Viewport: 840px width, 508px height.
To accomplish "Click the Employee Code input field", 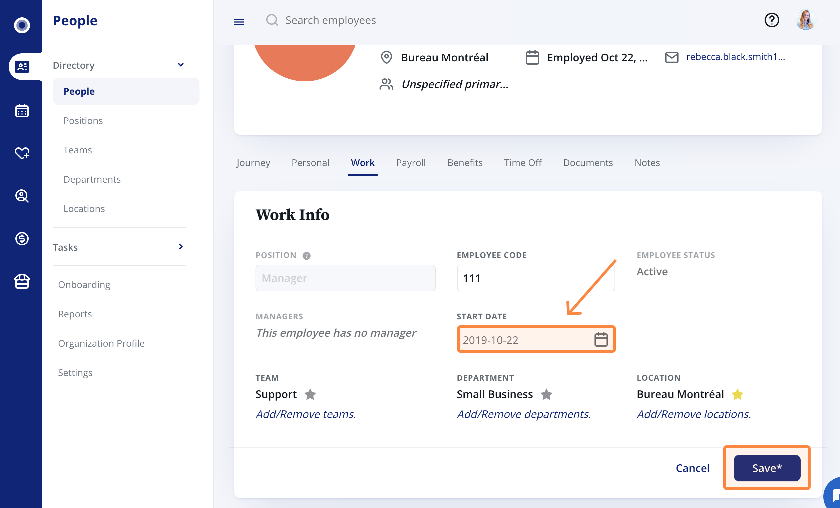I will 535,278.
